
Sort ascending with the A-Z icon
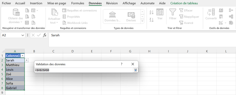[x=151, y=12]
